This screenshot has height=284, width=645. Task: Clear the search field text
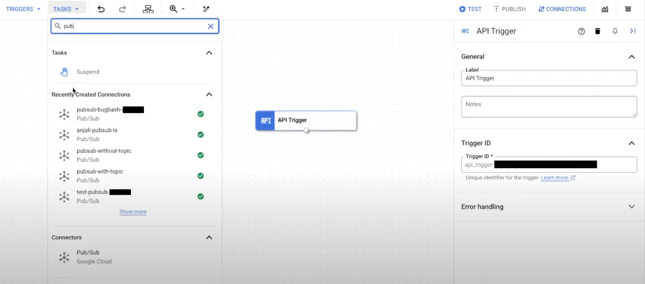pyautogui.click(x=210, y=26)
